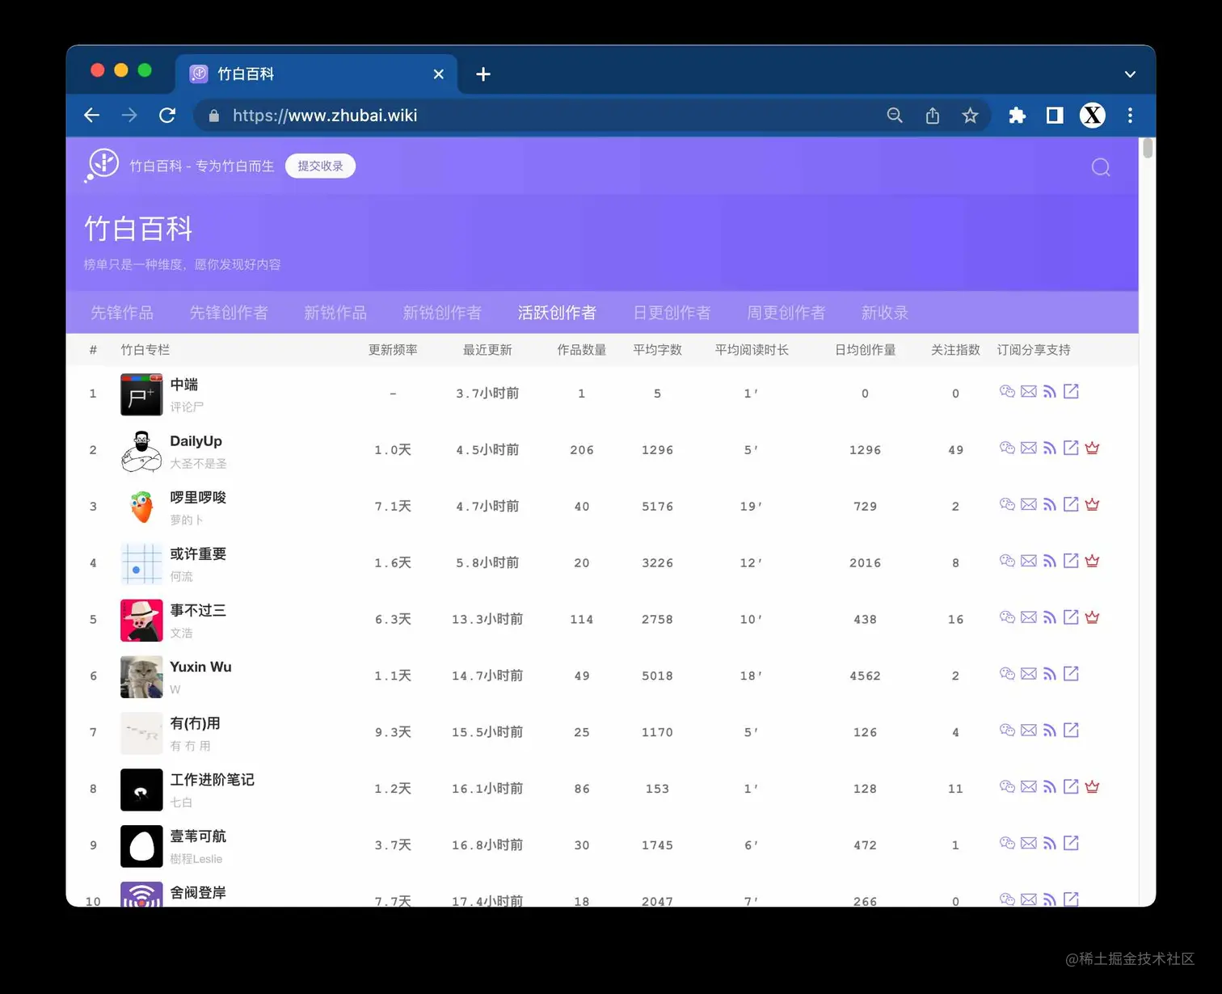The width and height of the screenshot is (1222, 994).
Task: Reload the page with the refresh icon
Action: coord(167,116)
